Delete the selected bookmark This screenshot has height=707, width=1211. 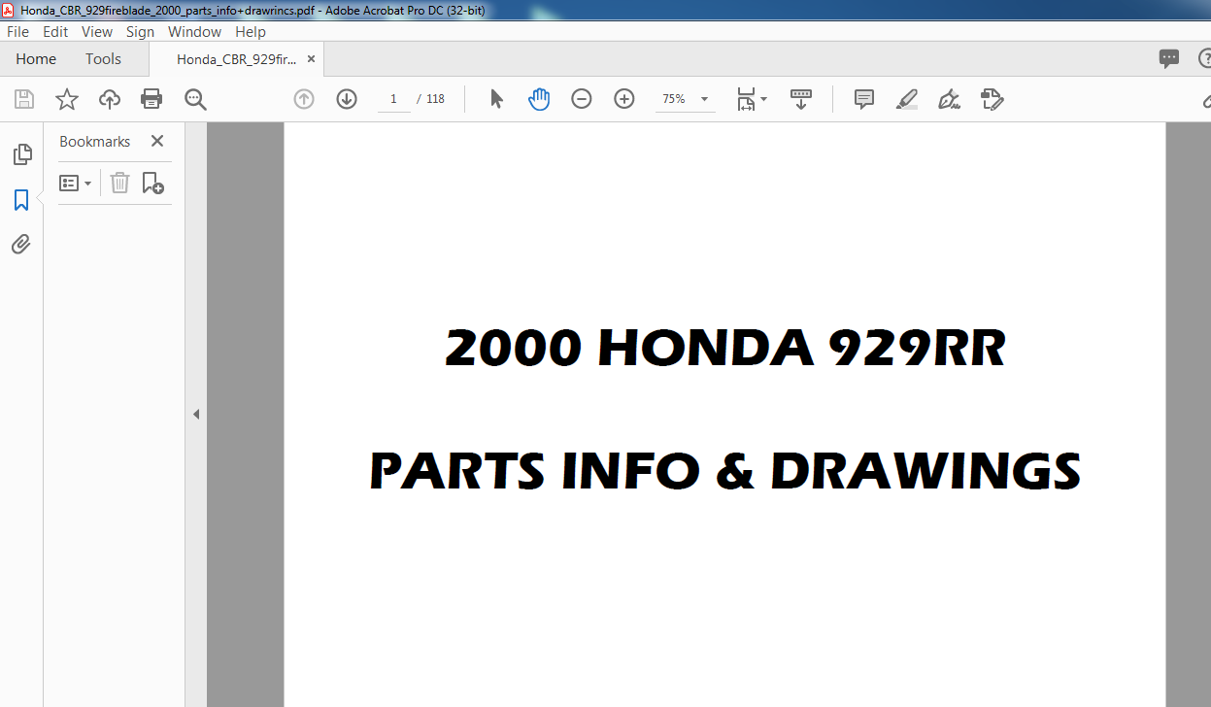[x=119, y=183]
